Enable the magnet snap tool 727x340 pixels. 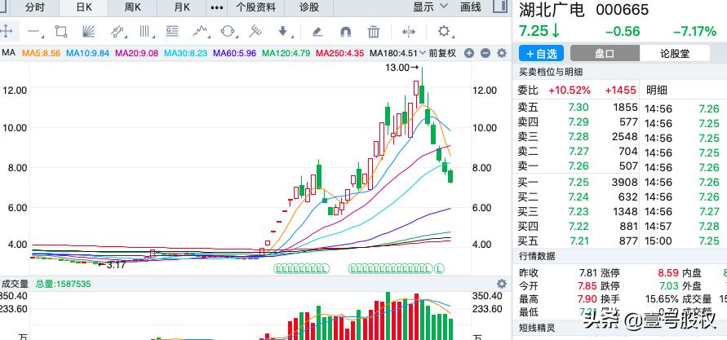(x=345, y=32)
